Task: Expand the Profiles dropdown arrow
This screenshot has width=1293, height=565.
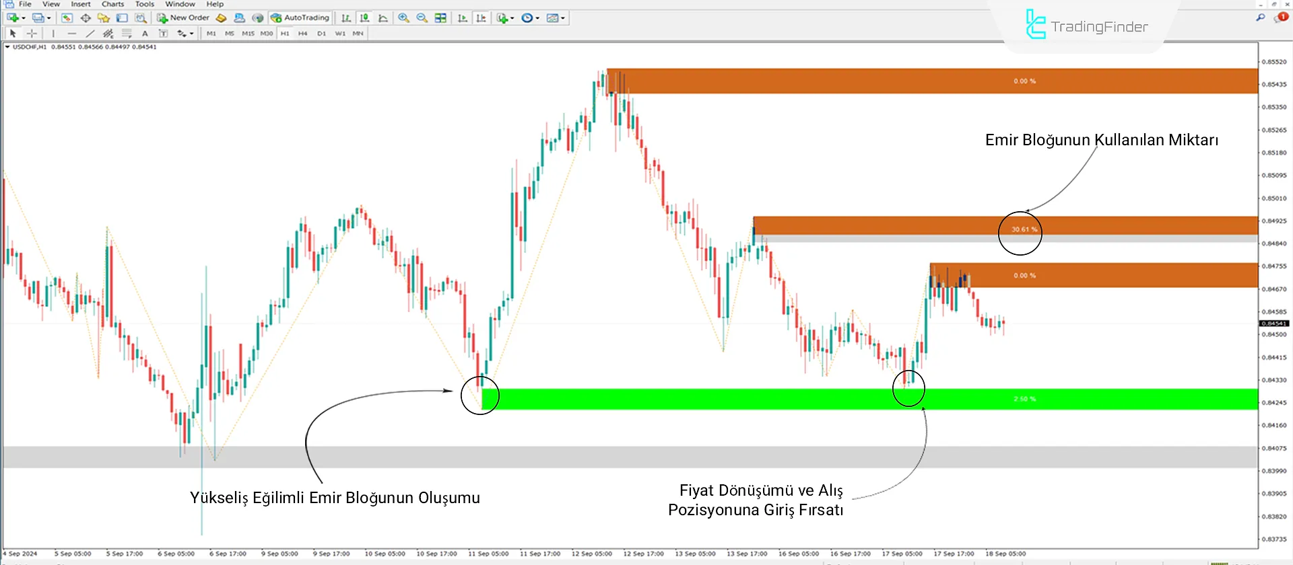Action: (49, 18)
